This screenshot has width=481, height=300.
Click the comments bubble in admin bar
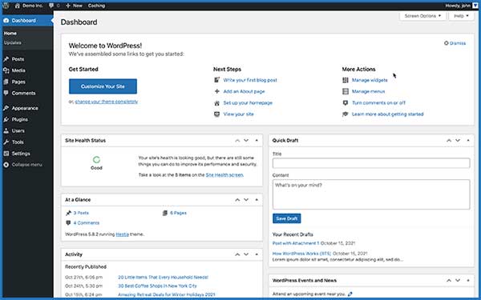coord(51,6)
